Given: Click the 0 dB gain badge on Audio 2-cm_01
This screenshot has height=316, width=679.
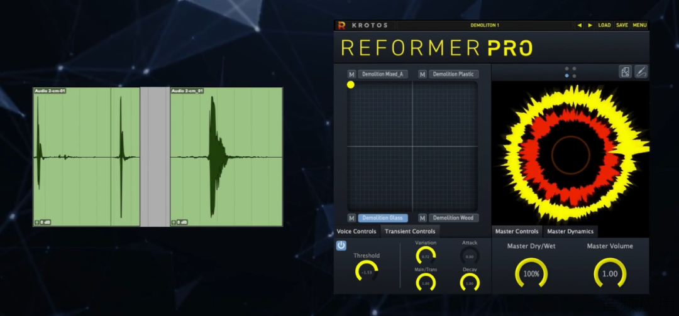Looking at the screenshot, I should click(x=180, y=222).
